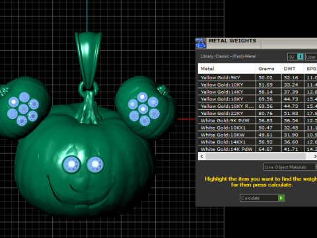Click the 33.24 DWT value
The image size is (317, 238).
pyautogui.click(x=291, y=85)
